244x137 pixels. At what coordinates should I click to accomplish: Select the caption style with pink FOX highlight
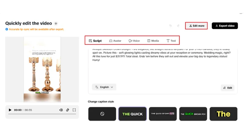[x=163, y=114]
